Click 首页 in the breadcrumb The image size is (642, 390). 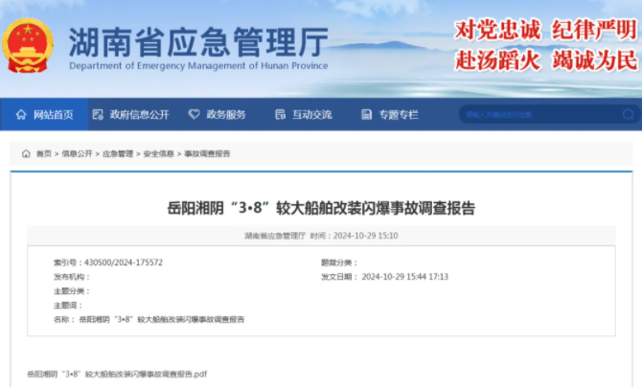pos(44,153)
